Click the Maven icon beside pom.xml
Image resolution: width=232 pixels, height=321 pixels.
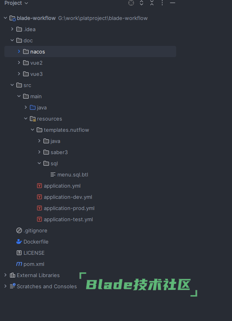pos(19,264)
